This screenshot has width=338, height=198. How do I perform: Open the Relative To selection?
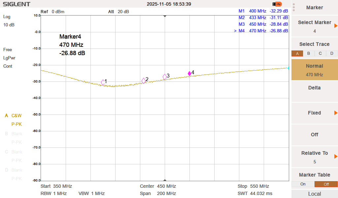pos(315,157)
